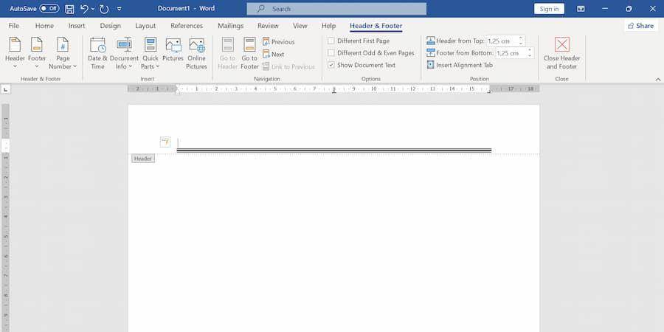Viewport: 664px width, 332px height.
Task: Open the File tab
Action: click(14, 26)
